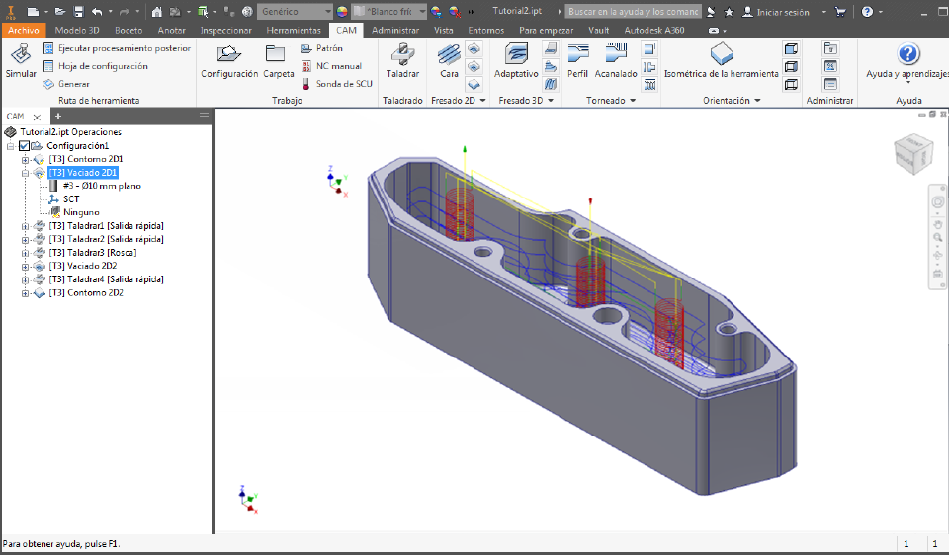Open the browser panel hamburger menu
The width and height of the screenshot is (949, 555).
click(204, 117)
